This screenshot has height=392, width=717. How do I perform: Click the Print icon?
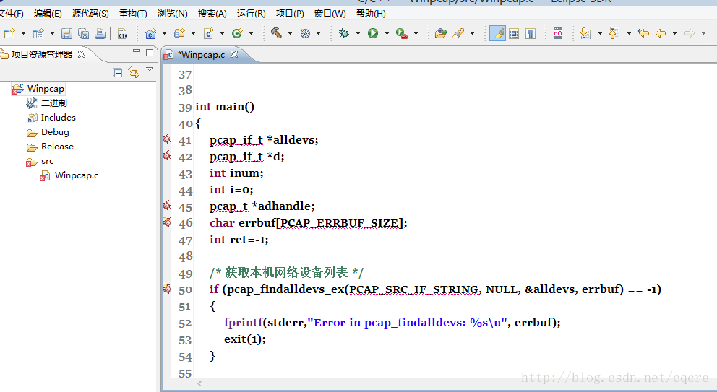click(x=100, y=33)
